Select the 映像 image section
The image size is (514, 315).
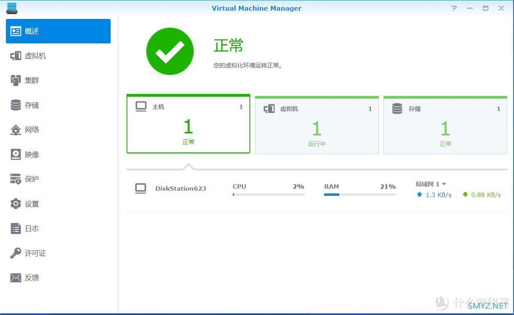coord(58,154)
